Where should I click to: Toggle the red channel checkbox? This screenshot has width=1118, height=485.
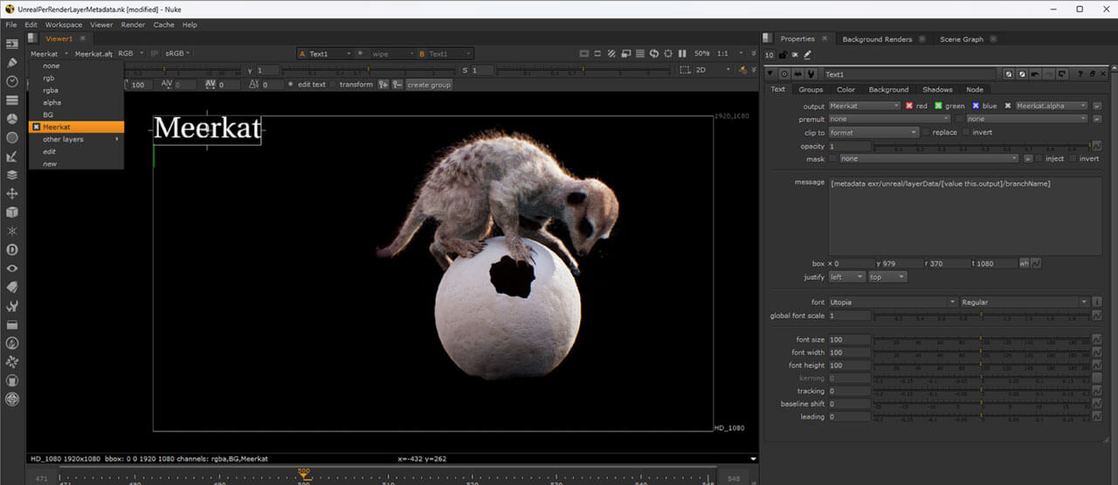pyautogui.click(x=909, y=106)
